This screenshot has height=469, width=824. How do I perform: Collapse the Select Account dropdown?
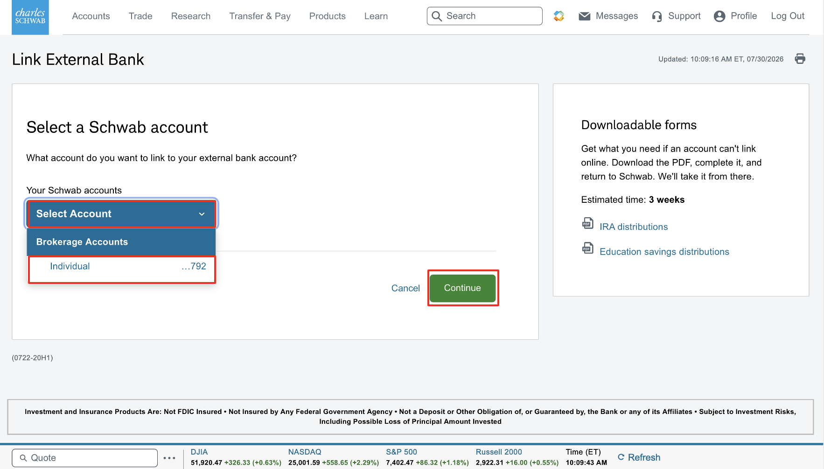pos(121,214)
